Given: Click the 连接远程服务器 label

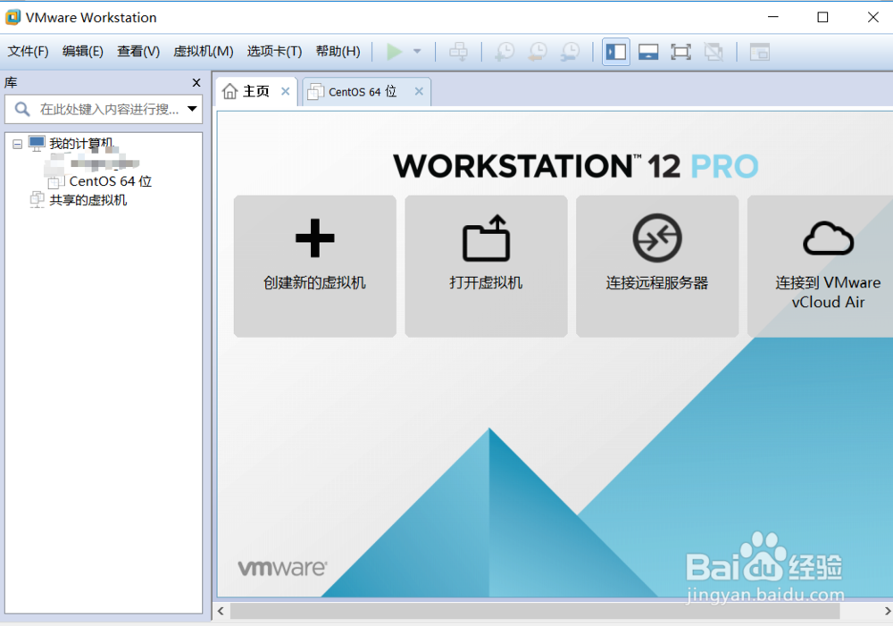Looking at the screenshot, I should pos(657,282).
